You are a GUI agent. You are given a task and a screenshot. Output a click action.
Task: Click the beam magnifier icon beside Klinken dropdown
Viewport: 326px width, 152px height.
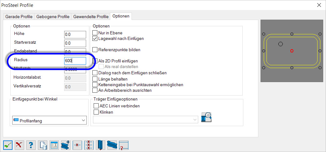pos(206,117)
